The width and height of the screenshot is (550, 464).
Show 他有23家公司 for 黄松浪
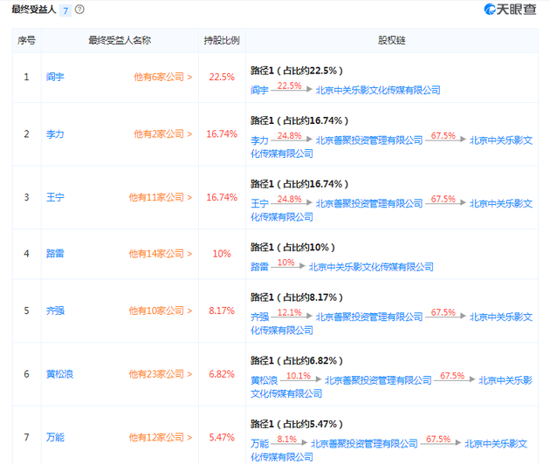click(x=161, y=374)
